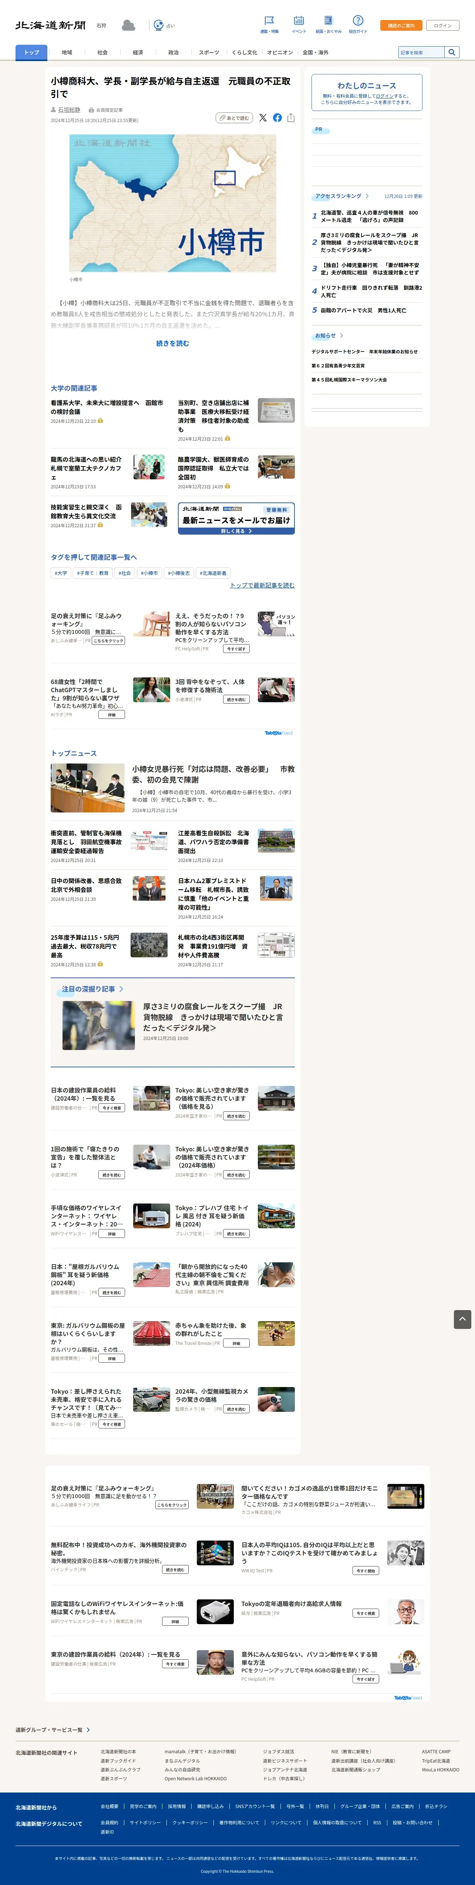Select the オピニオン navigation tab

280,53
